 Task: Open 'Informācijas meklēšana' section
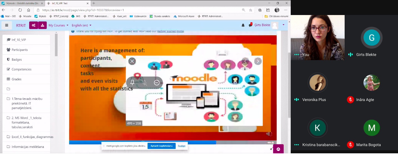pos(26,147)
